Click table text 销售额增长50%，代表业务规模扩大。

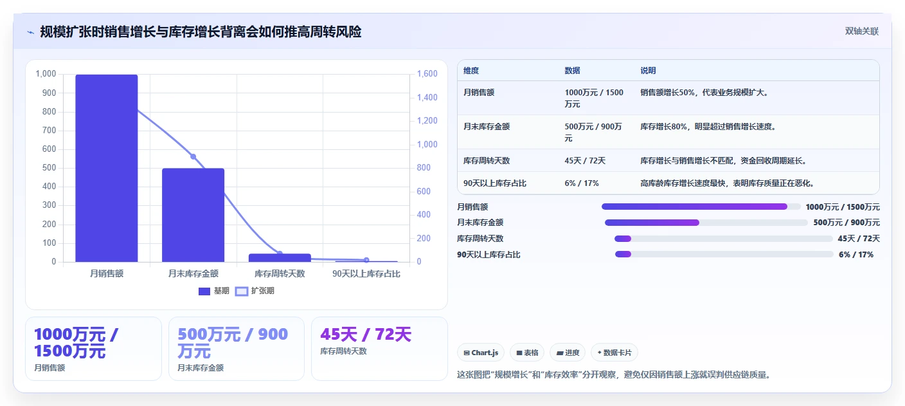point(704,93)
